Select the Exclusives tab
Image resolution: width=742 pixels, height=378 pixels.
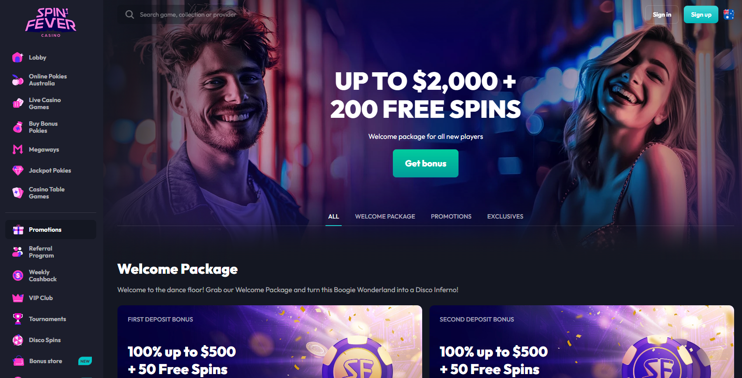point(505,216)
